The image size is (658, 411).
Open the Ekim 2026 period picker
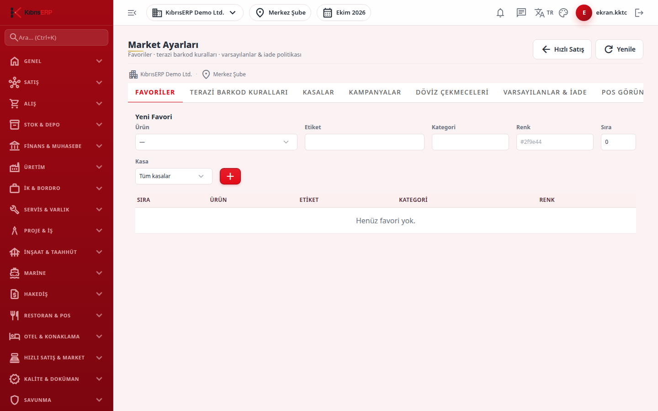[344, 13]
